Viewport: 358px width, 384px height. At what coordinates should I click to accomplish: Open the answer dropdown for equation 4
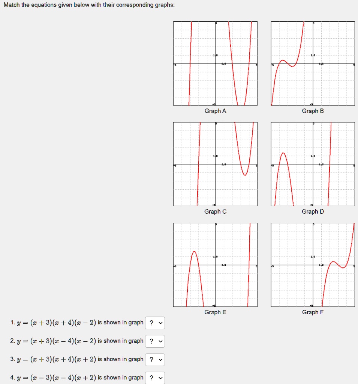[155, 378]
